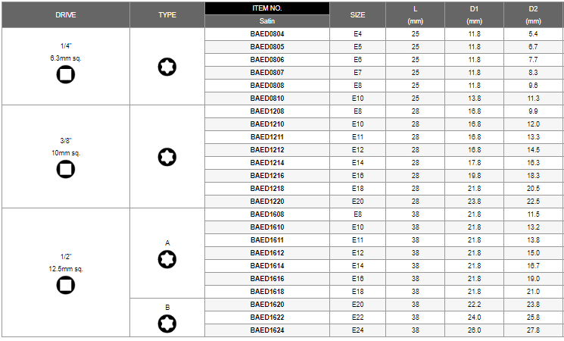Select item number BAED1214
This screenshot has height=341, width=564.
coord(267,163)
